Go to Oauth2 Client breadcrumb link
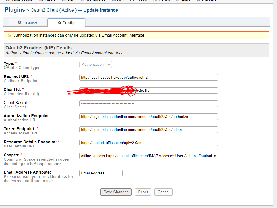Screen dimensions: 277x208 [54, 10]
